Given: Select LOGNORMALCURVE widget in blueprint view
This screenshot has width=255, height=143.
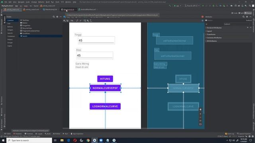Looking at the screenshot, I should (183, 106).
